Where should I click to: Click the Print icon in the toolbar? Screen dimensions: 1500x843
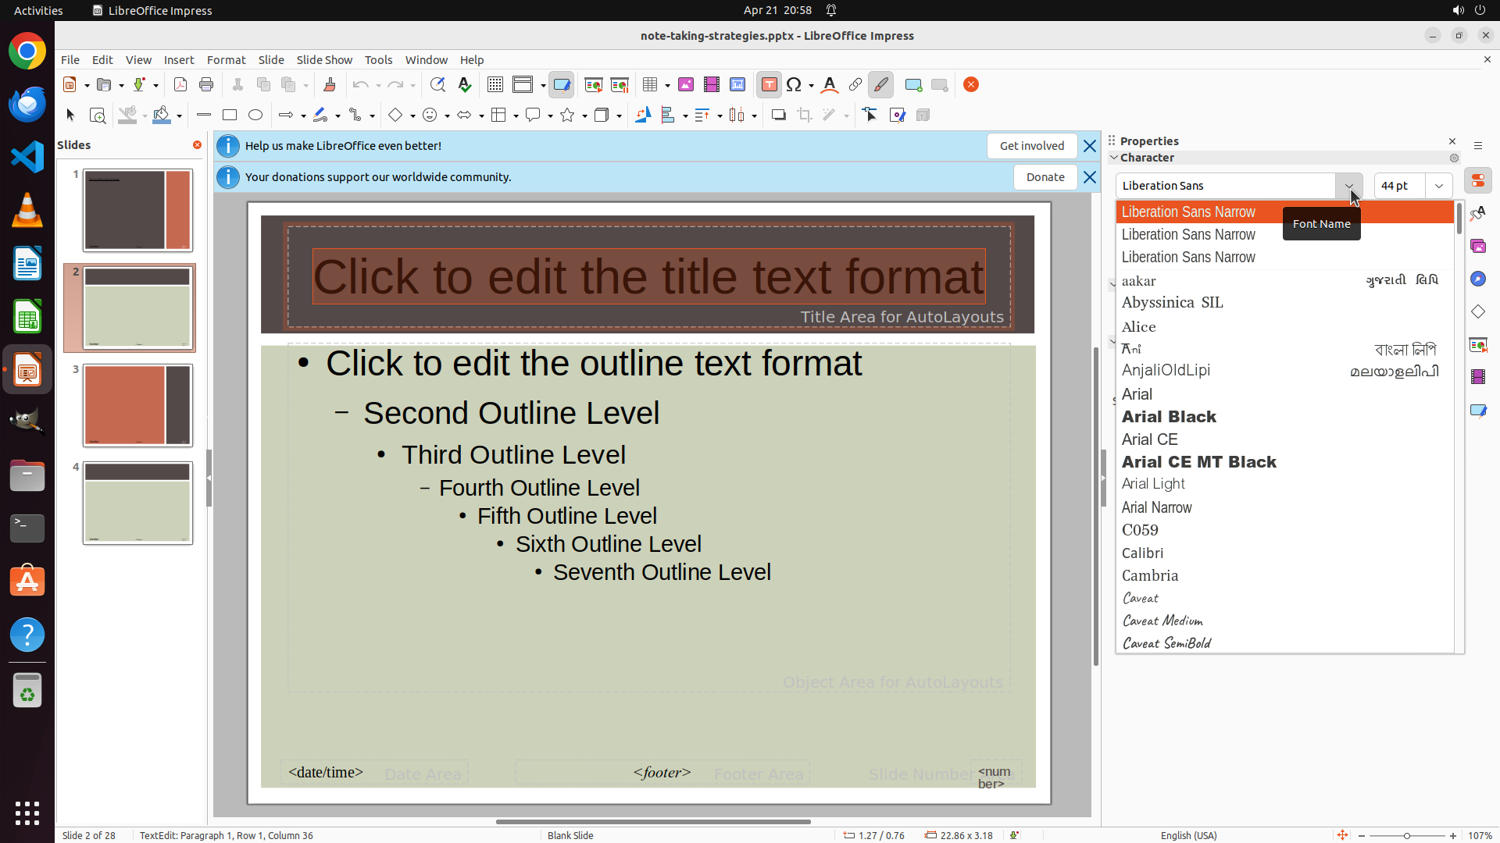point(206,85)
